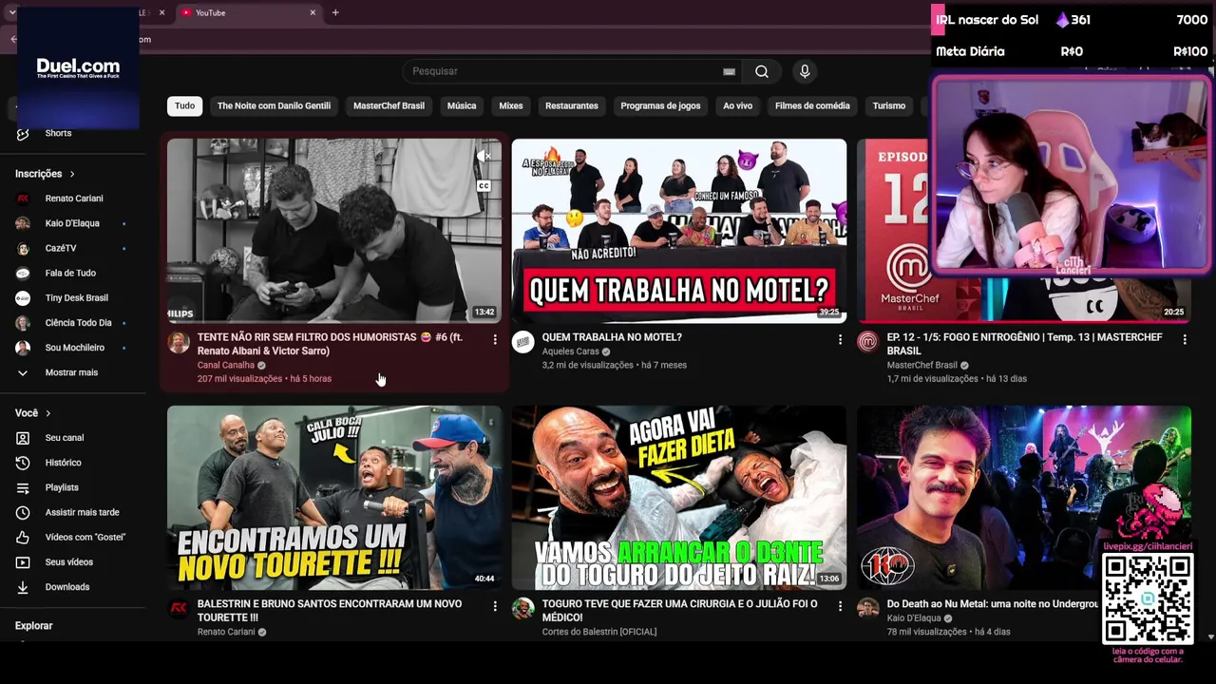This screenshot has height=684, width=1216.
Task: Open the browser tab search dropdown
Action: pyautogui.click(x=11, y=12)
